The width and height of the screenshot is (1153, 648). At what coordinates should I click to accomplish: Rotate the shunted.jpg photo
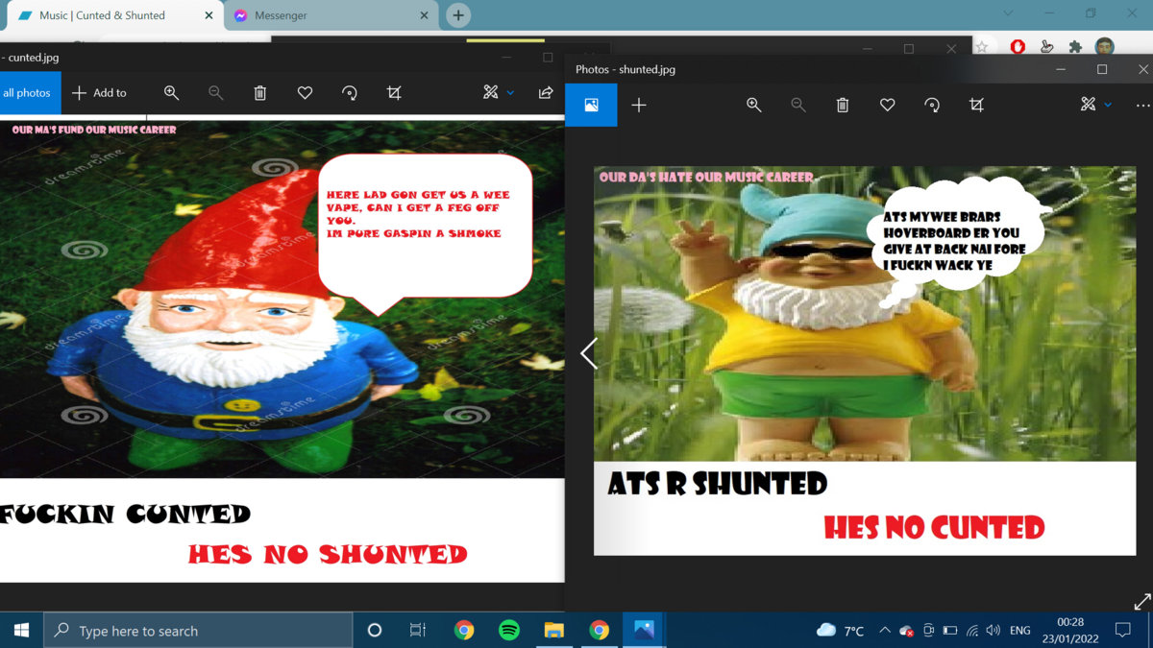pos(932,105)
